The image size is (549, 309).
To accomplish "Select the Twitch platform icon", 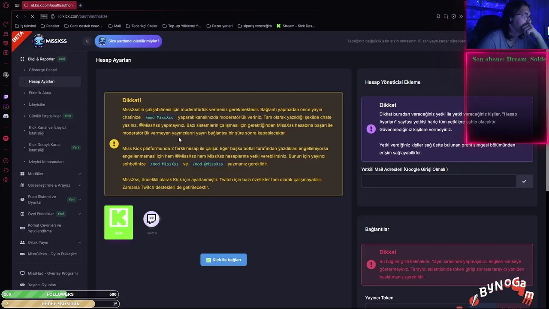I will click(151, 219).
